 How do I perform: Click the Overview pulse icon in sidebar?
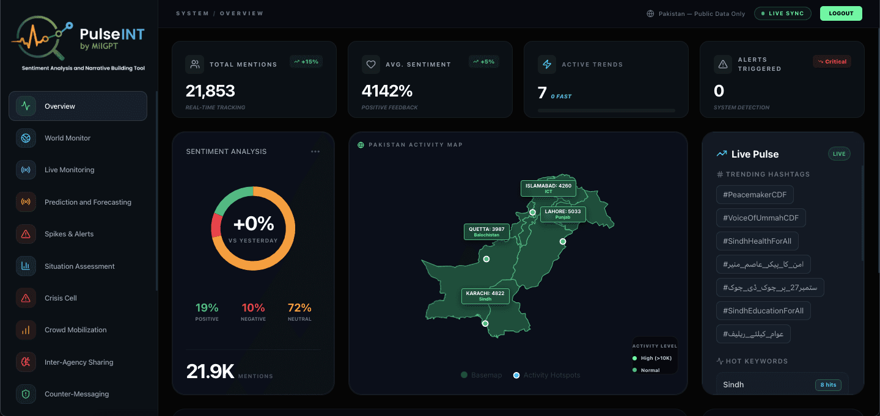26,106
